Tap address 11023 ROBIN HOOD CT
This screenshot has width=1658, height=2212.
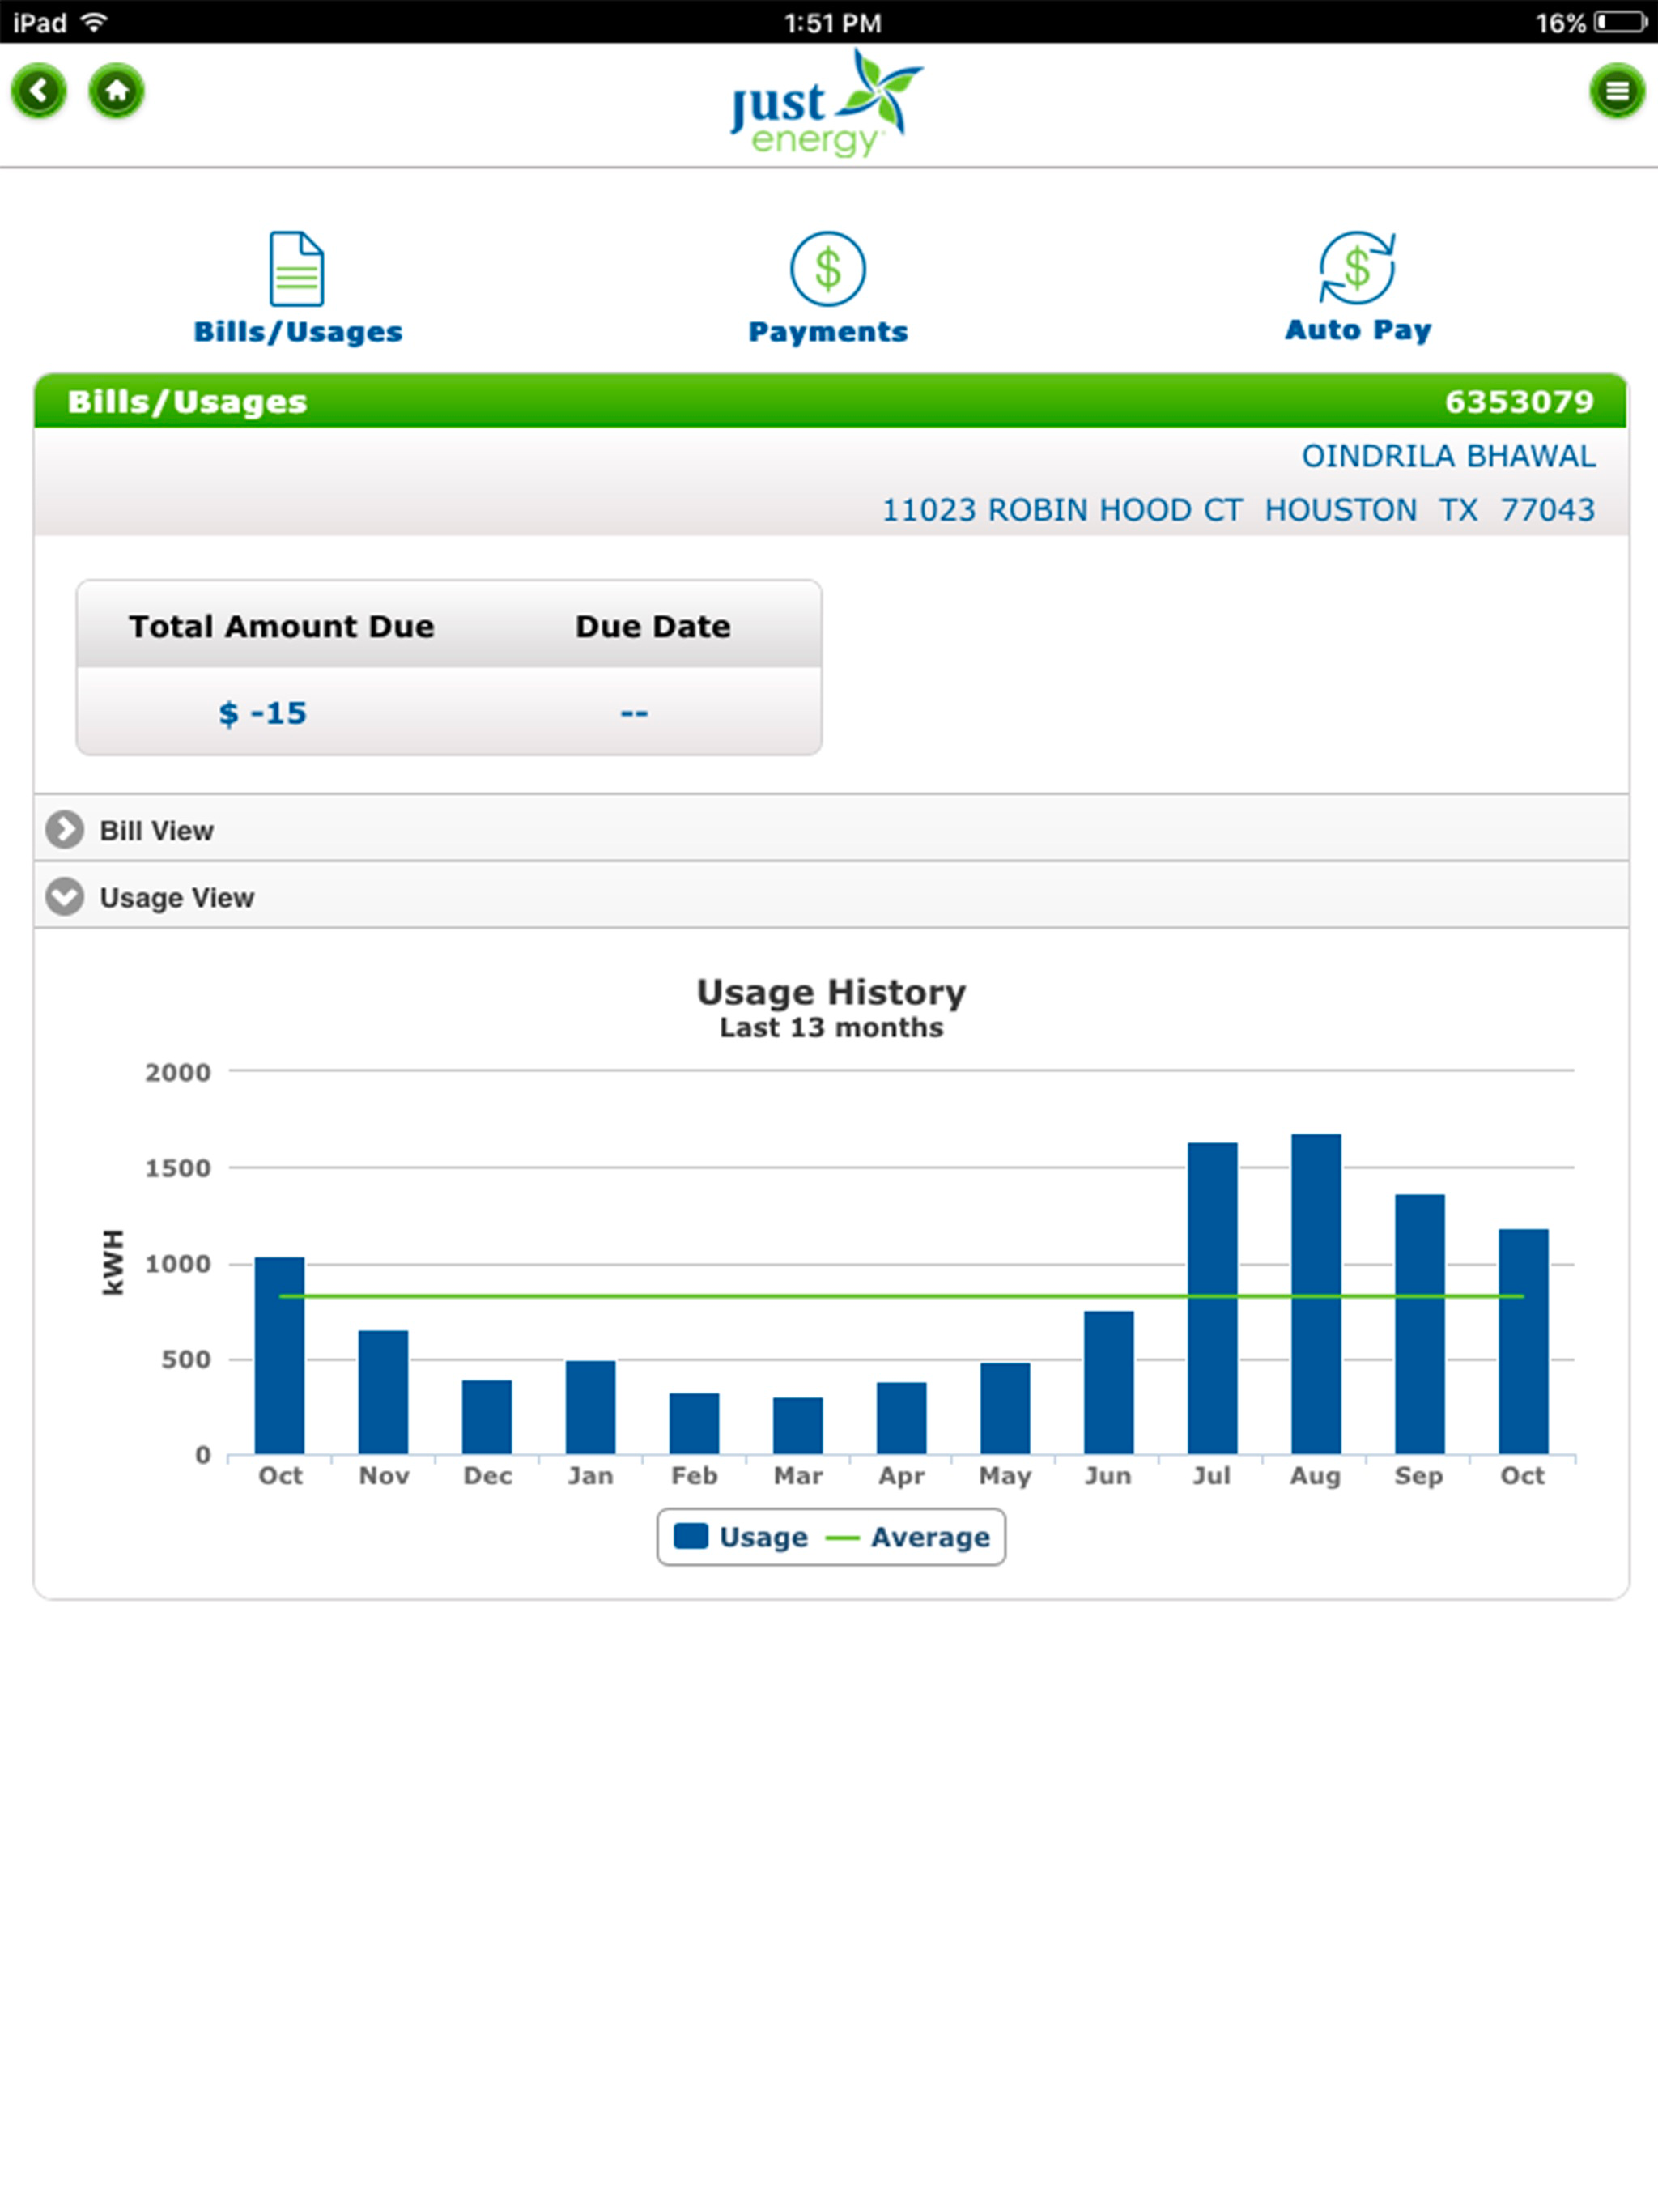coord(1062,510)
